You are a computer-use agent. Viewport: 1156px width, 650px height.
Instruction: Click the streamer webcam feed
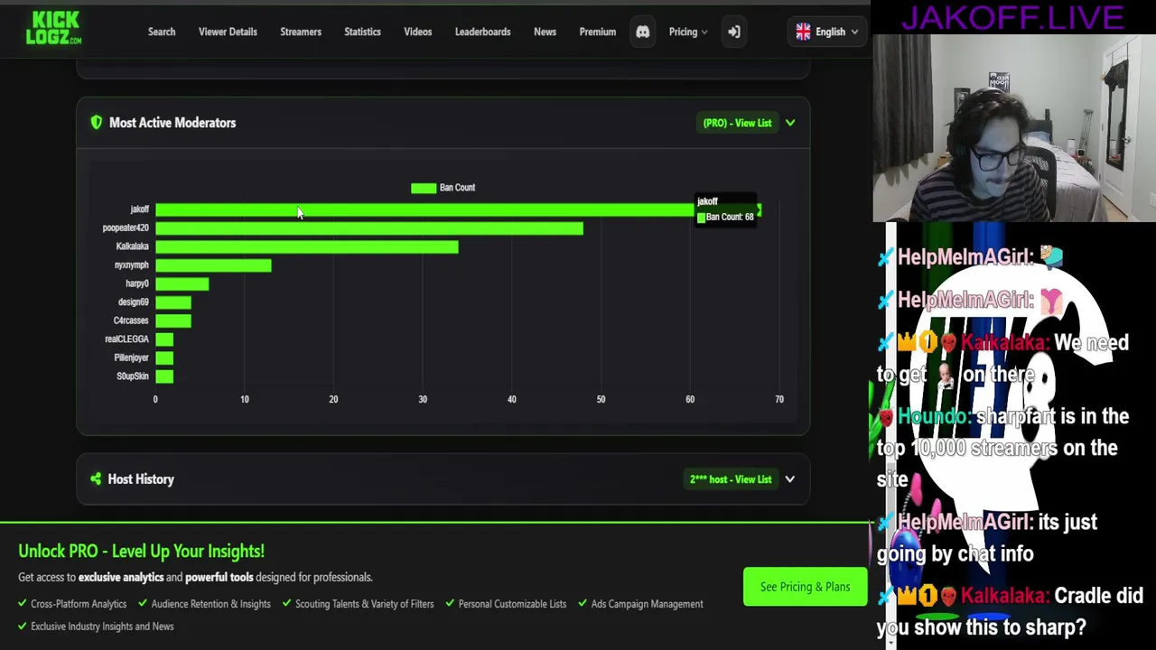pos(1014,128)
